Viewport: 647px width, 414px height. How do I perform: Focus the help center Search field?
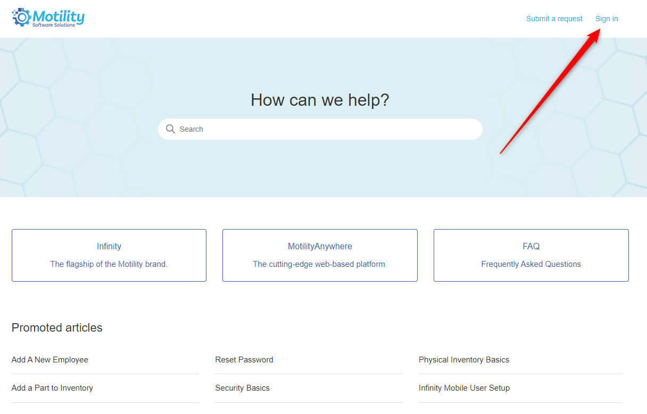(320, 129)
